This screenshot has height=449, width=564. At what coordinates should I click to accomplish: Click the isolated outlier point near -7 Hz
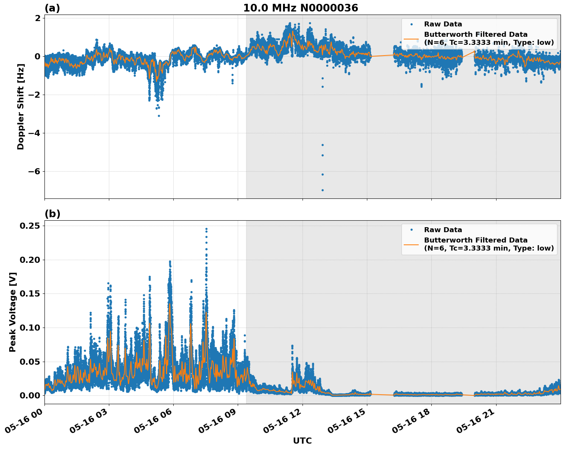322,190
